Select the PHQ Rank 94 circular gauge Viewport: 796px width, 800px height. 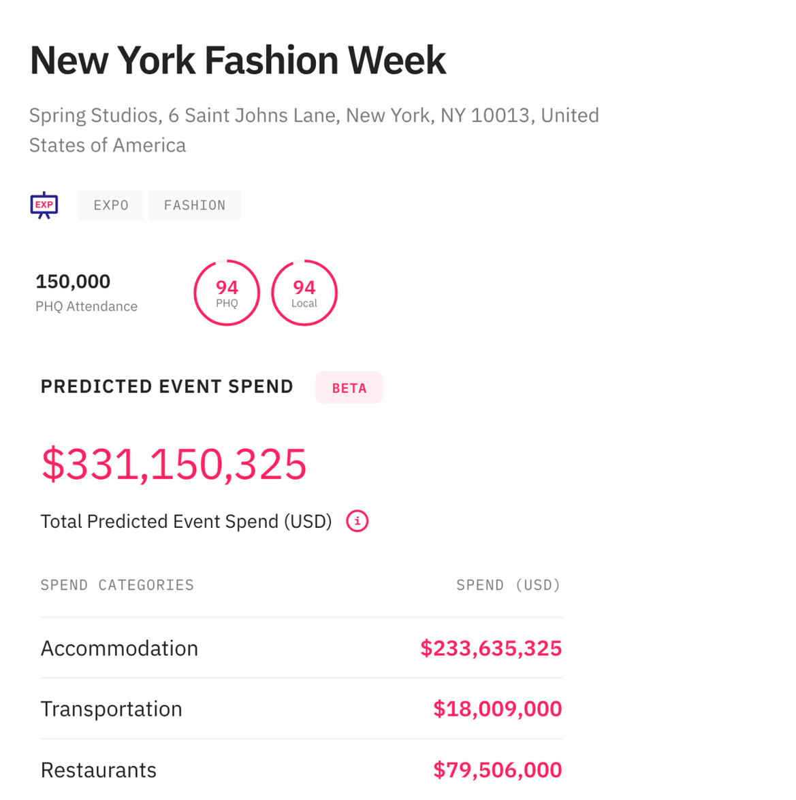[x=226, y=293]
